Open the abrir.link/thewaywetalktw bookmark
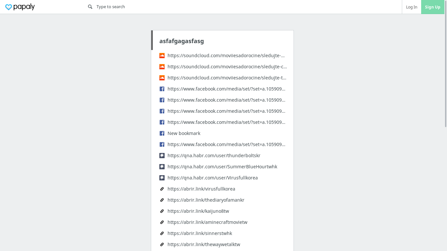 point(204,244)
